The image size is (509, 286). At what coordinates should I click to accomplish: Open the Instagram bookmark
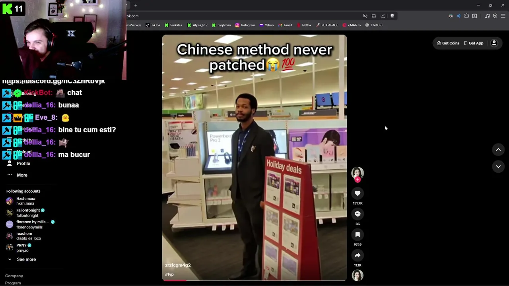click(x=245, y=25)
